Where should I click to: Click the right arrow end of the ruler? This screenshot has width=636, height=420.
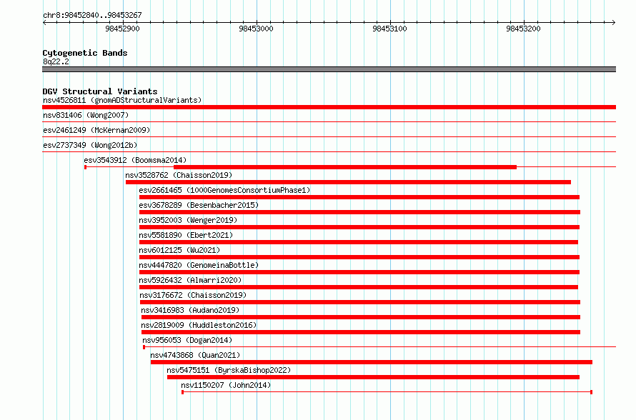[x=614, y=22]
